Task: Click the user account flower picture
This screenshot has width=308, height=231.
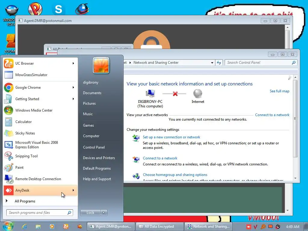Action: pos(101,65)
